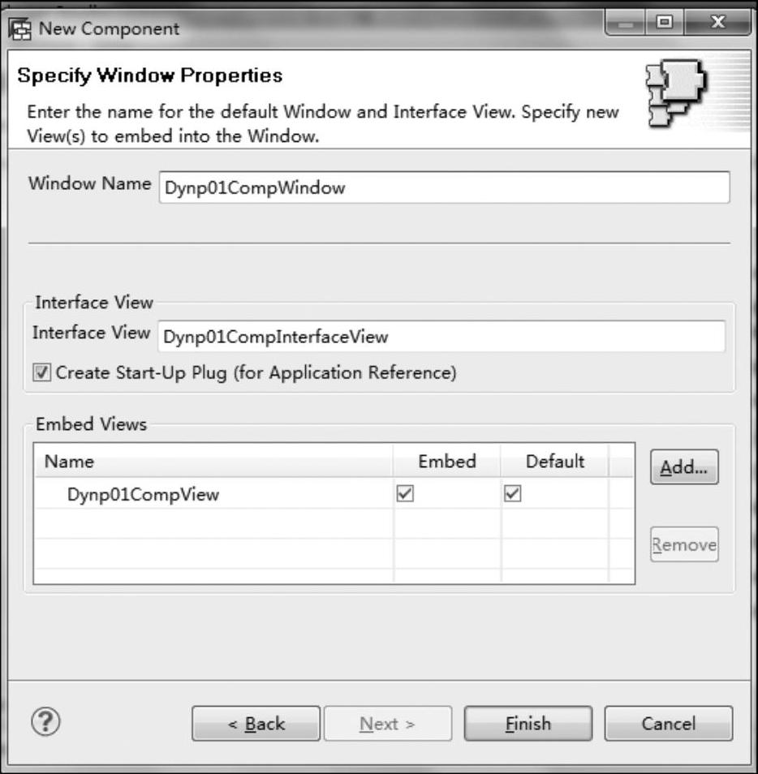Click the Add... button
The width and height of the screenshot is (758, 774).
click(x=684, y=467)
